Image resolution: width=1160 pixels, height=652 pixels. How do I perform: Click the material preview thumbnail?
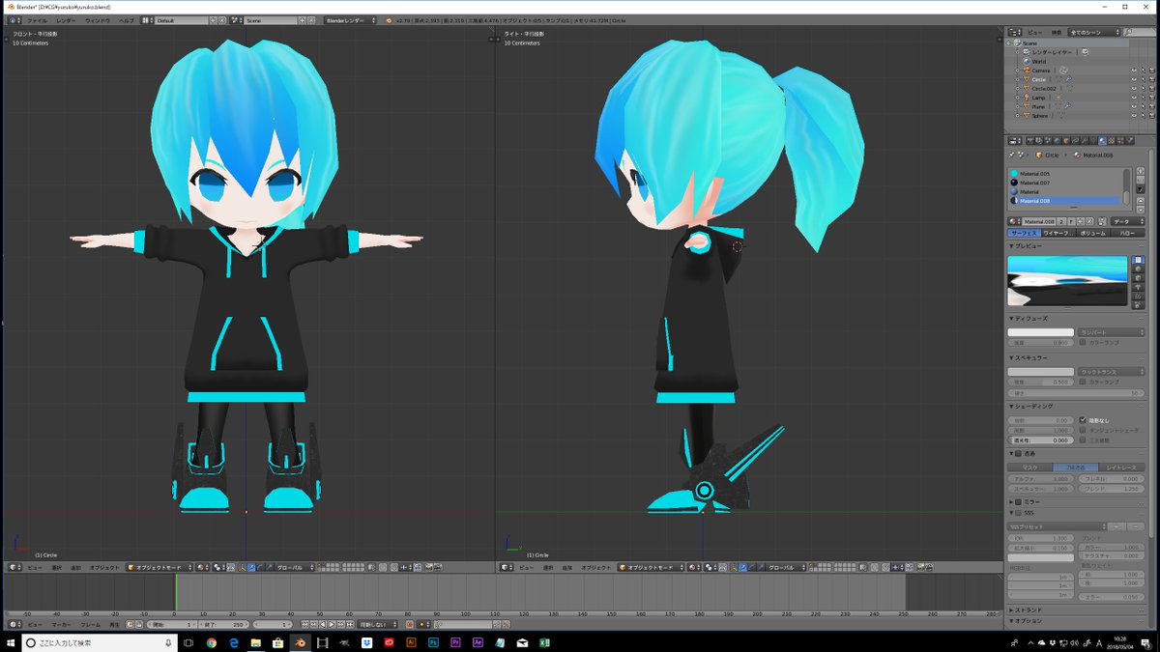coord(1067,279)
